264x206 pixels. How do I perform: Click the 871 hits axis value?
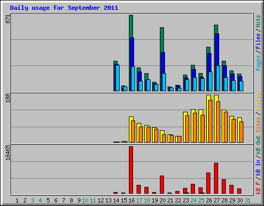pyautogui.click(x=8, y=19)
